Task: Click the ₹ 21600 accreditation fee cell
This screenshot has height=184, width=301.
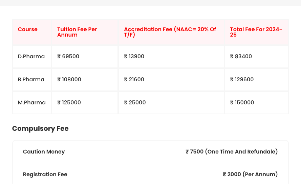Action: (134, 80)
